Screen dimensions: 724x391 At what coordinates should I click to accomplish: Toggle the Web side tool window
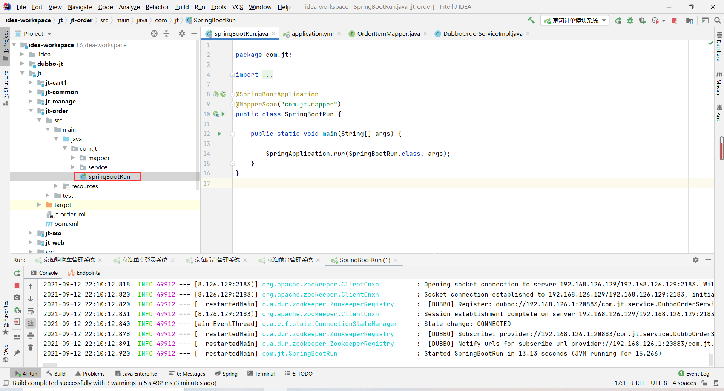[5, 353]
